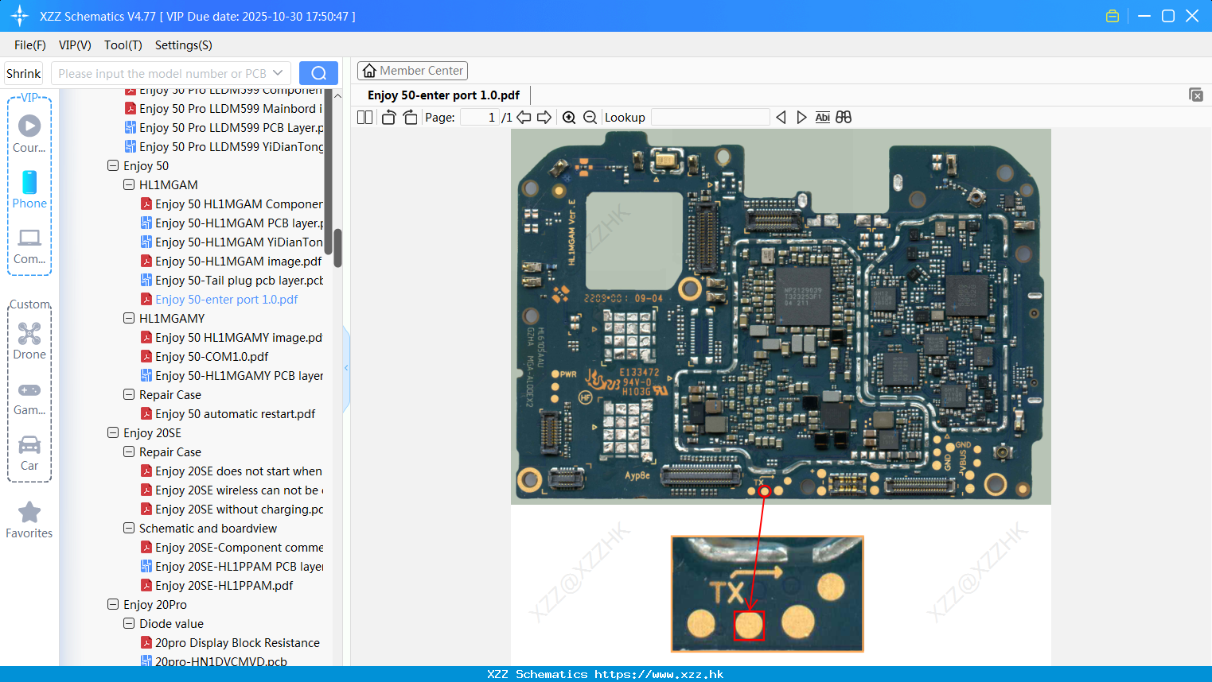The width and height of the screenshot is (1212, 682).
Task: Open the File(F) menu
Action: pyautogui.click(x=30, y=45)
